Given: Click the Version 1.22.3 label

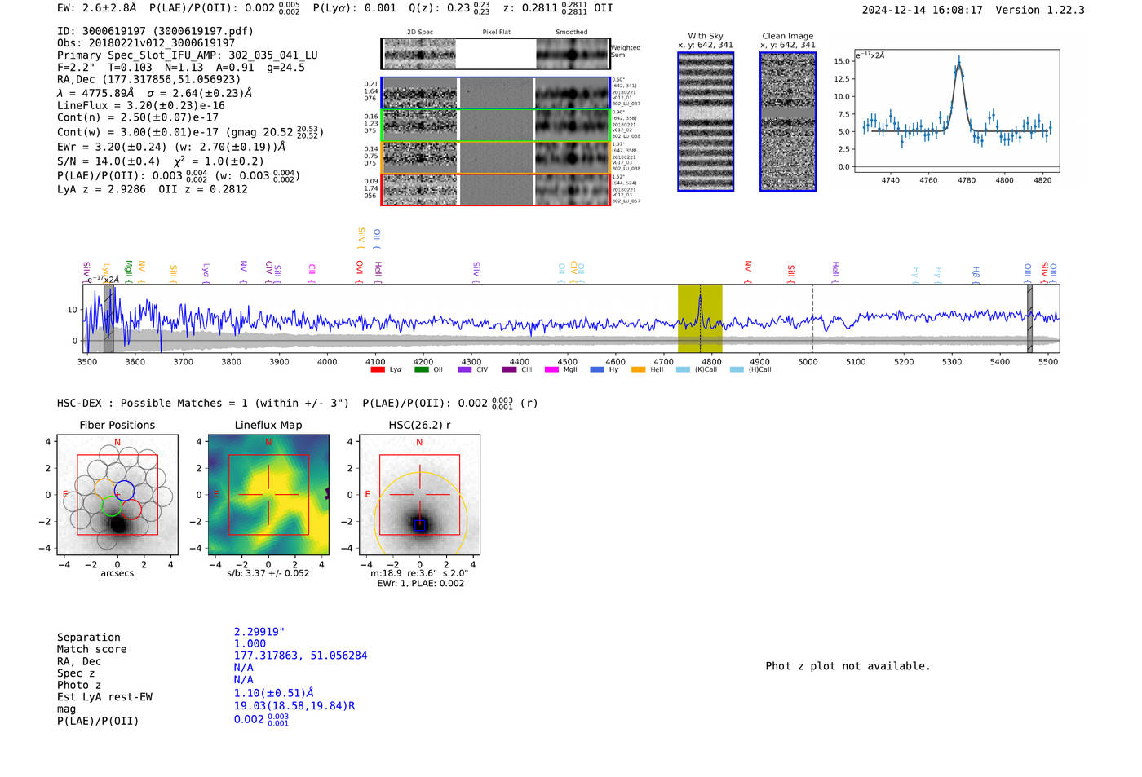Looking at the screenshot, I should pos(1040,10).
